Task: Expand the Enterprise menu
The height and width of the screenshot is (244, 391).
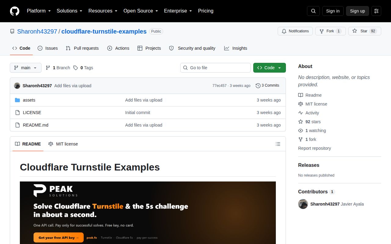Action: point(178,11)
